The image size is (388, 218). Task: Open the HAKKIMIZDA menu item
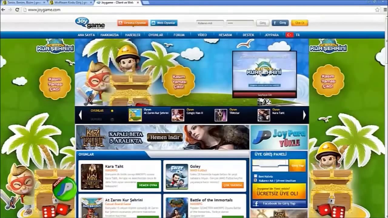tap(109, 35)
